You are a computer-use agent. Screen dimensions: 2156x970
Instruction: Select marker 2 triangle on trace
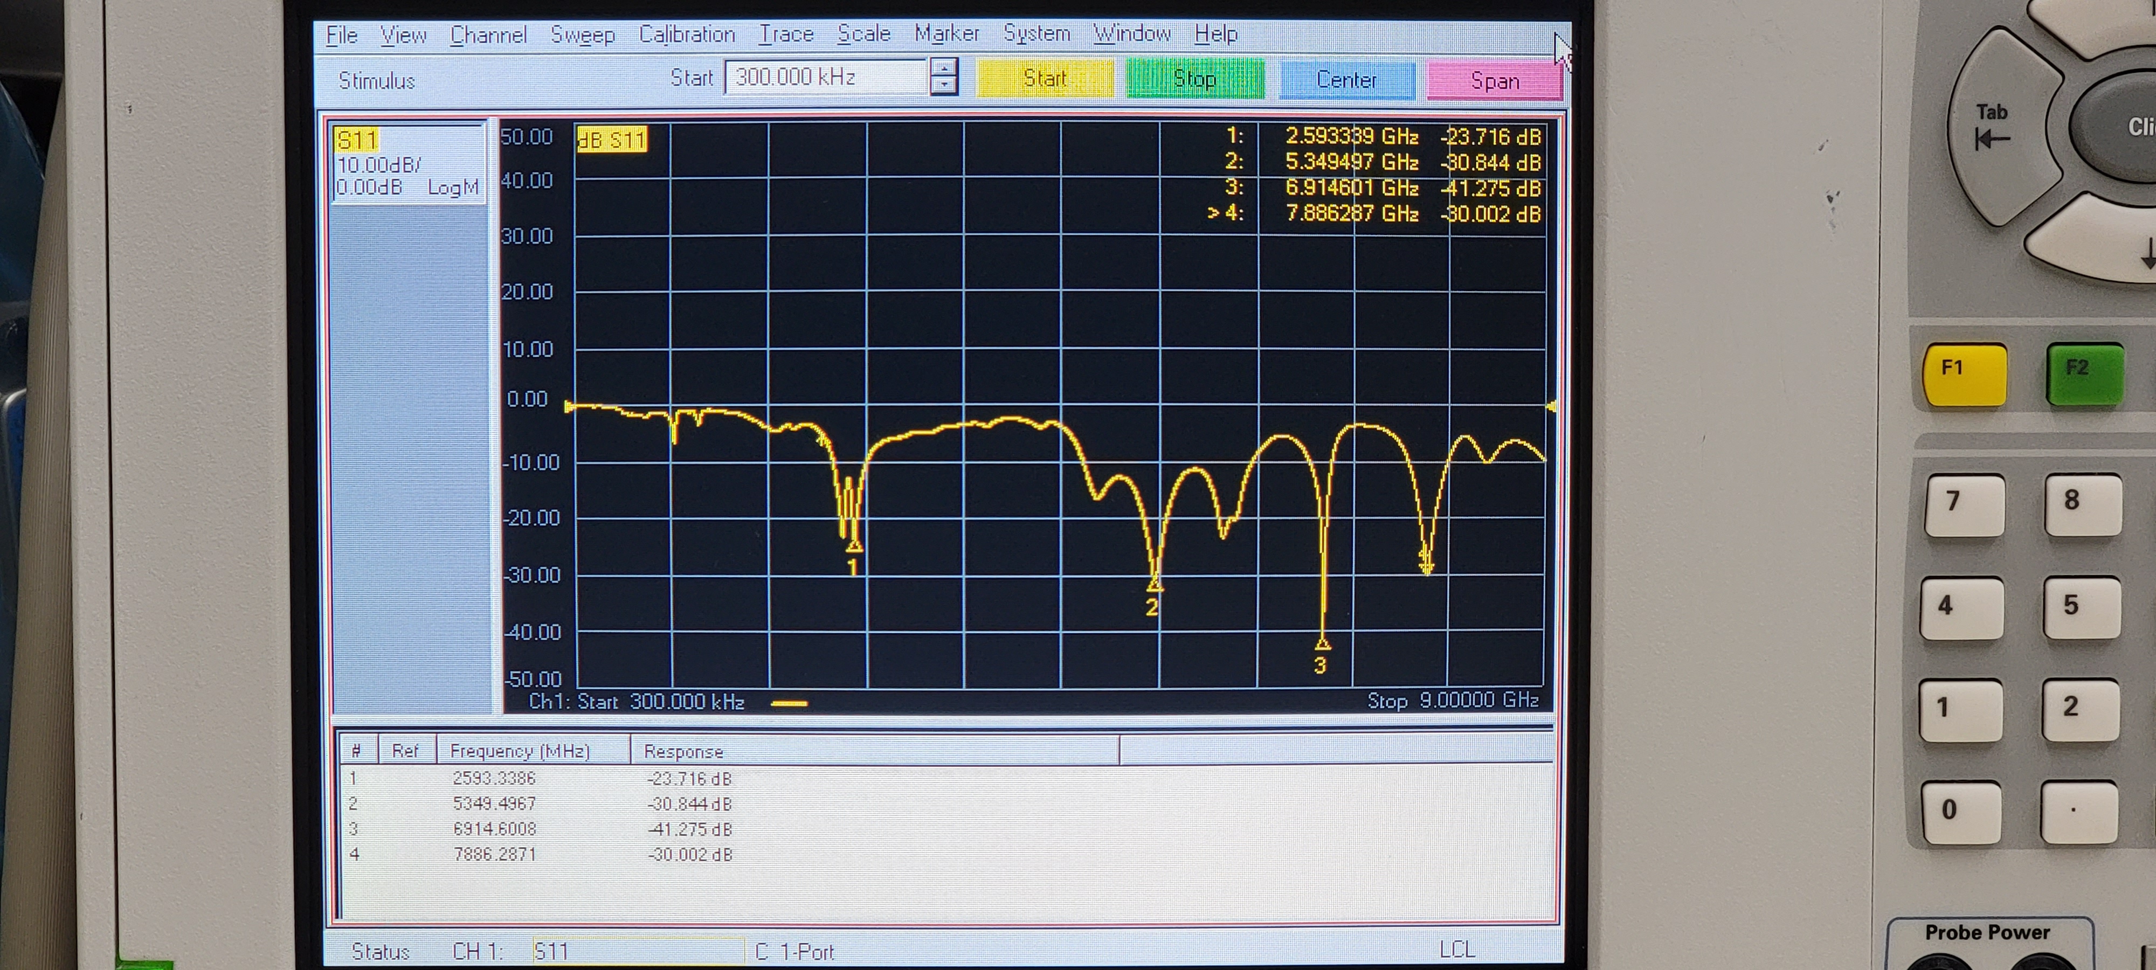[x=1154, y=583]
